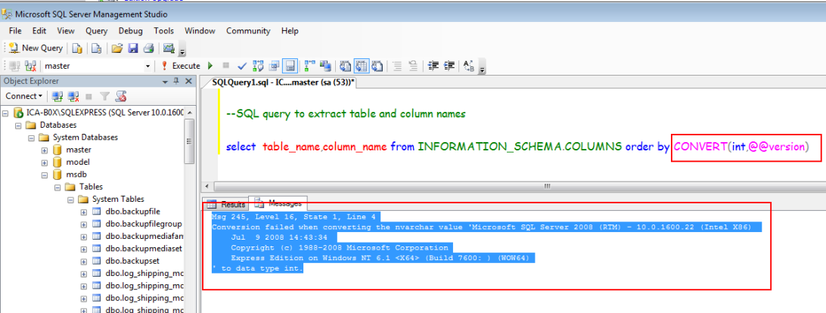Execute the query with the Execute button
Screen dimensions: 826x313
tap(181, 66)
